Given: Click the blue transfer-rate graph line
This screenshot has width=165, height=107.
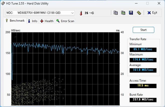Looking at the screenshot, I should click(75, 48).
